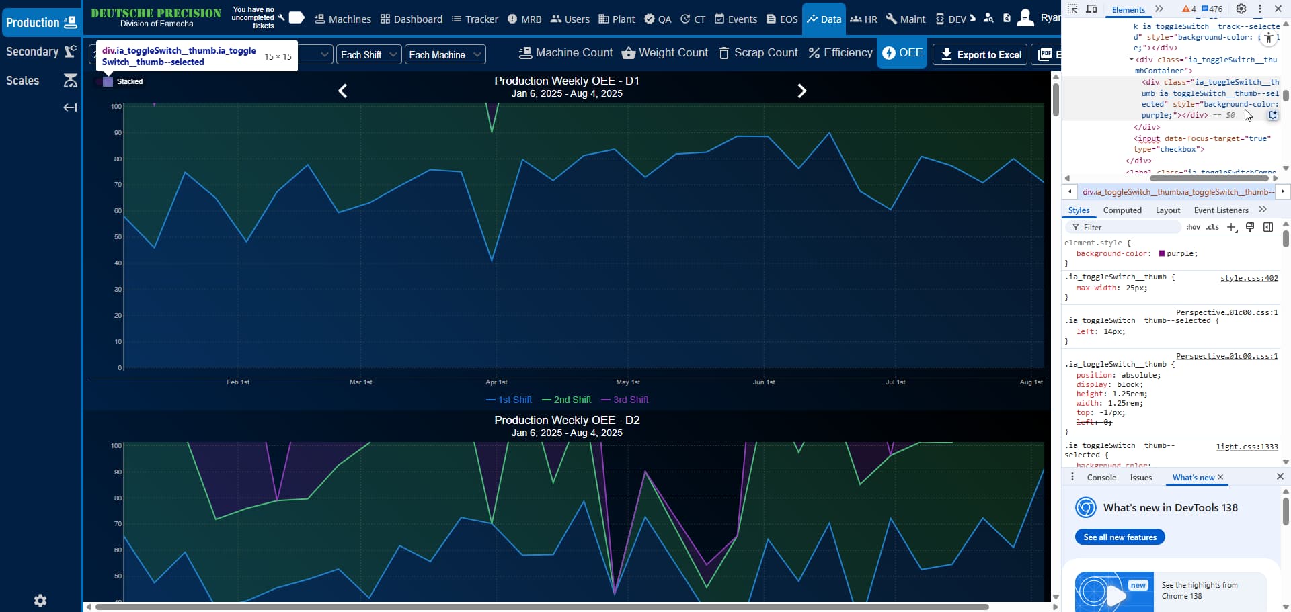Open the Tracker page
The height and width of the screenshot is (612, 1291).
475,19
